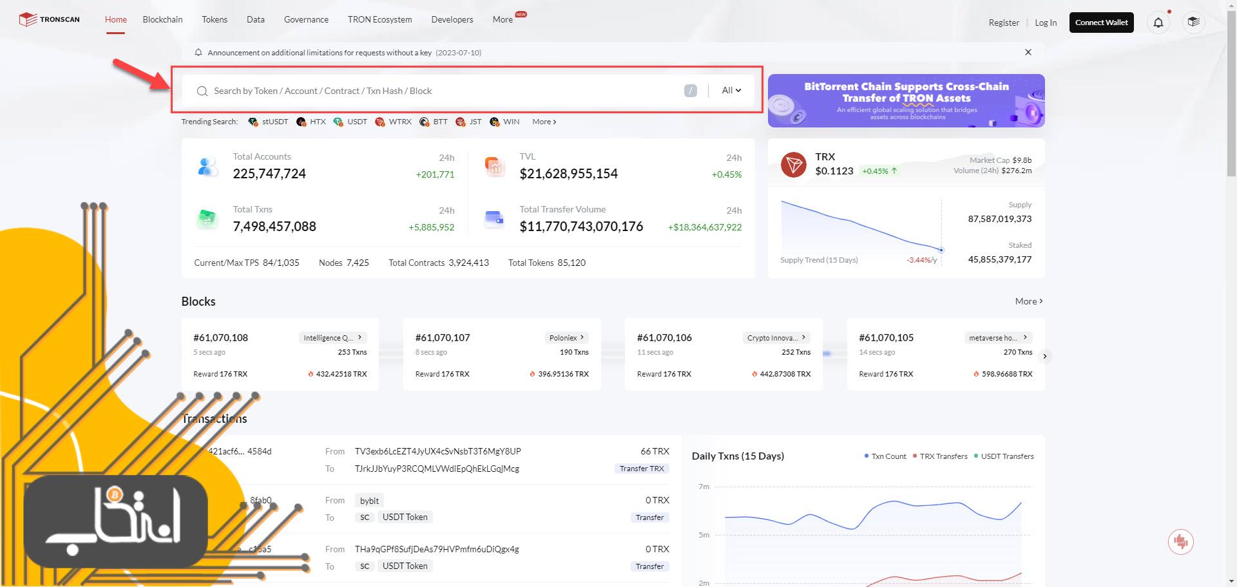The height and width of the screenshot is (587, 1237).
Task: Click the feedback thumbs icon at bottom right
Action: (1181, 542)
